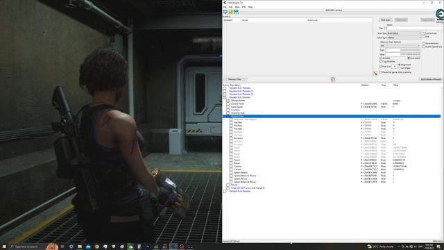The height and width of the screenshot is (250, 444).
Task: Open the process list icon in Cheat Engine
Action: click(225, 12)
